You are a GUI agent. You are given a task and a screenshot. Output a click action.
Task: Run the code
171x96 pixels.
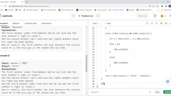[157, 92]
